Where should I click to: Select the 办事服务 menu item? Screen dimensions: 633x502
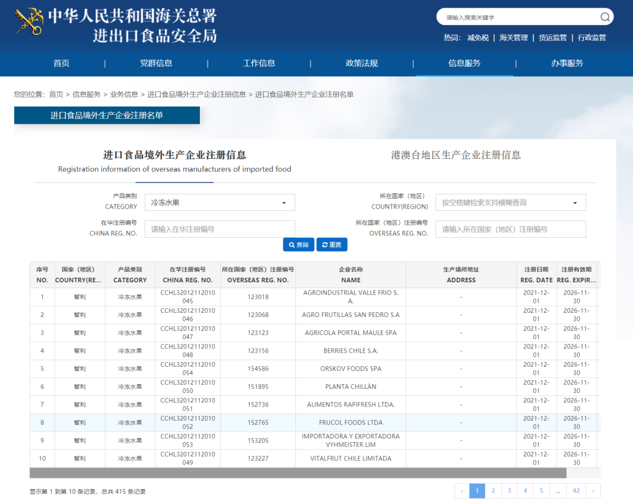coord(567,63)
